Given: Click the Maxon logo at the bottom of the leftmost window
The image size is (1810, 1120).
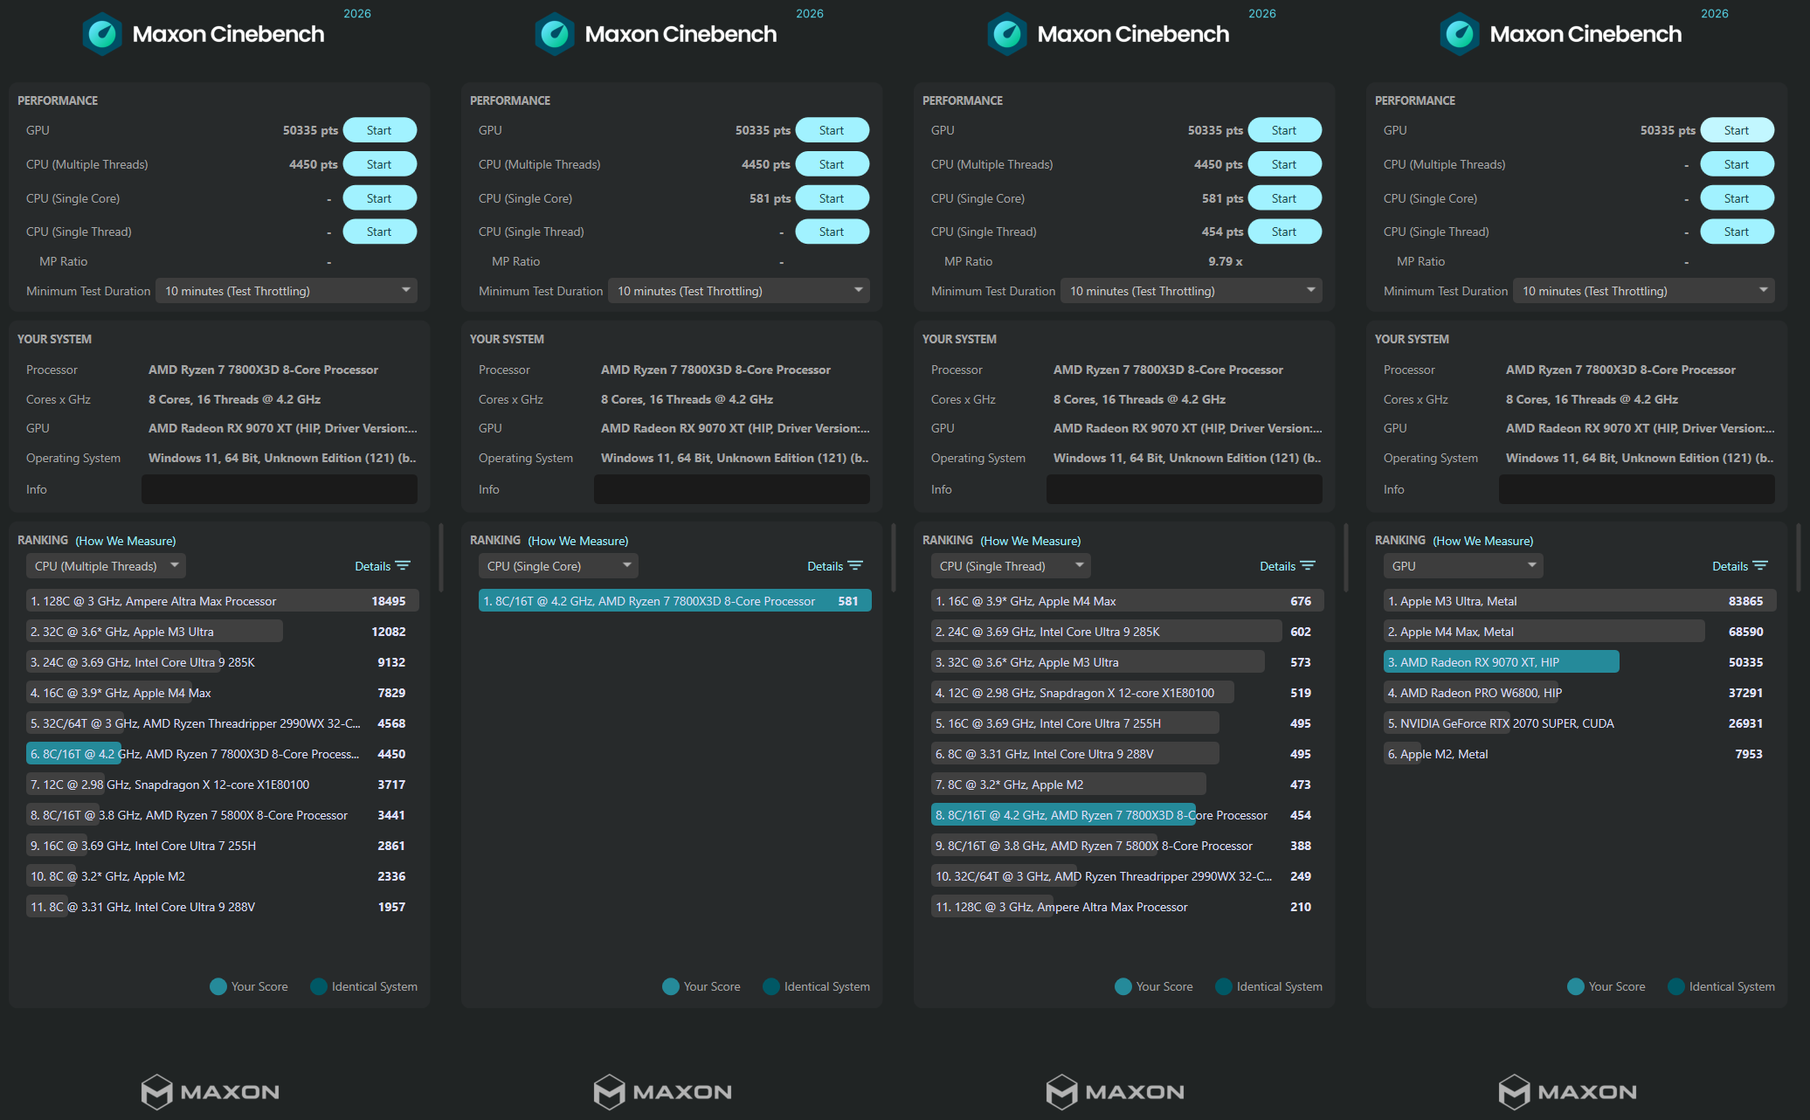Looking at the screenshot, I should click(x=211, y=1091).
